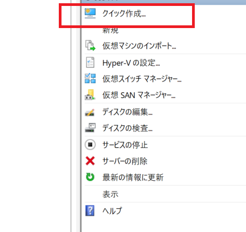246x232 pixels.
Task: Open 仮想 SAN マネージャー... entry
Action: 139,95
